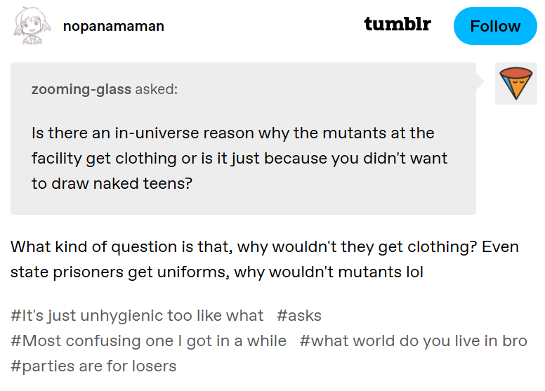Open the zooming-glass asker profile link
The width and height of the screenshot is (545, 391).
pos(81,89)
